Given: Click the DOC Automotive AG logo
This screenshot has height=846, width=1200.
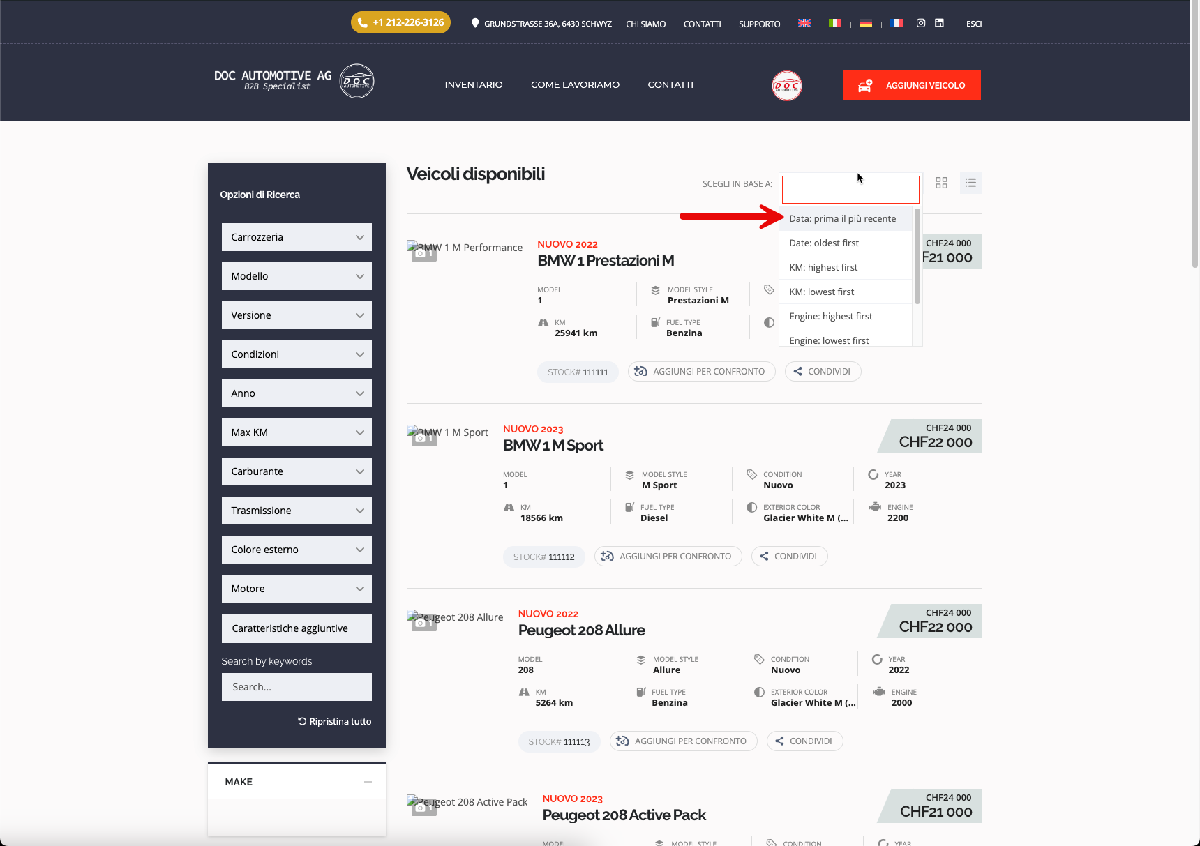Looking at the screenshot, I should pyautogui.click(x=294, y=82).
